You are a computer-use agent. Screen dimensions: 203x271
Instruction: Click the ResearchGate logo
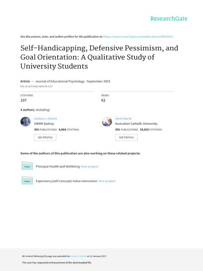pyautogui.click(x=169, y=19)
